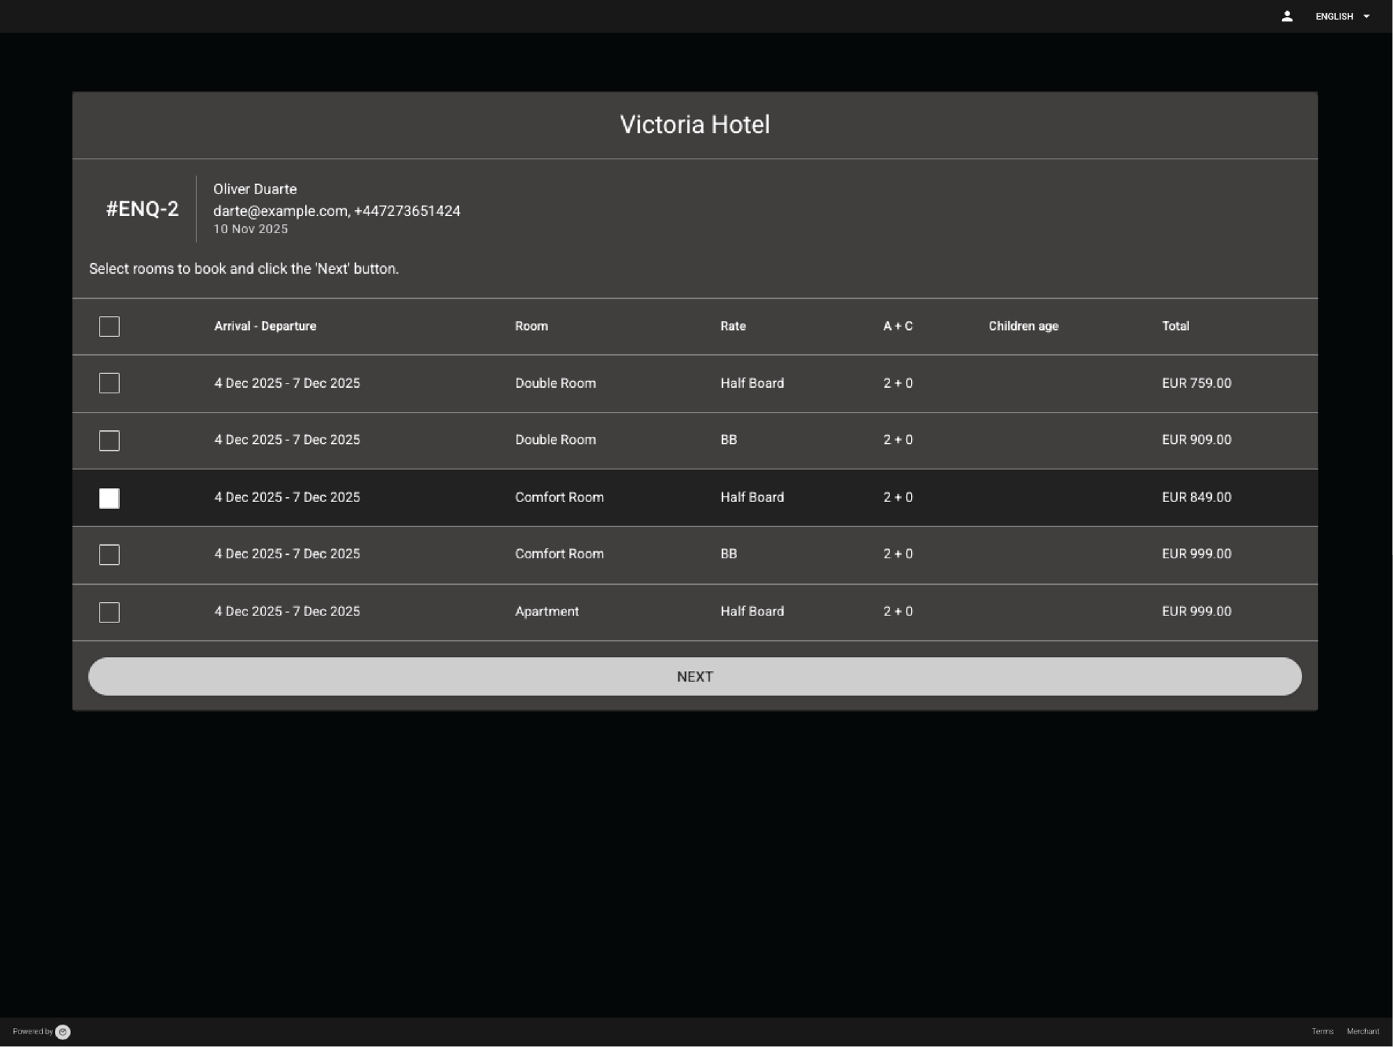Check the select-all checkbox in table header
The height and width of the screenshot is (1047, 1393).
(x=109, y=326)
